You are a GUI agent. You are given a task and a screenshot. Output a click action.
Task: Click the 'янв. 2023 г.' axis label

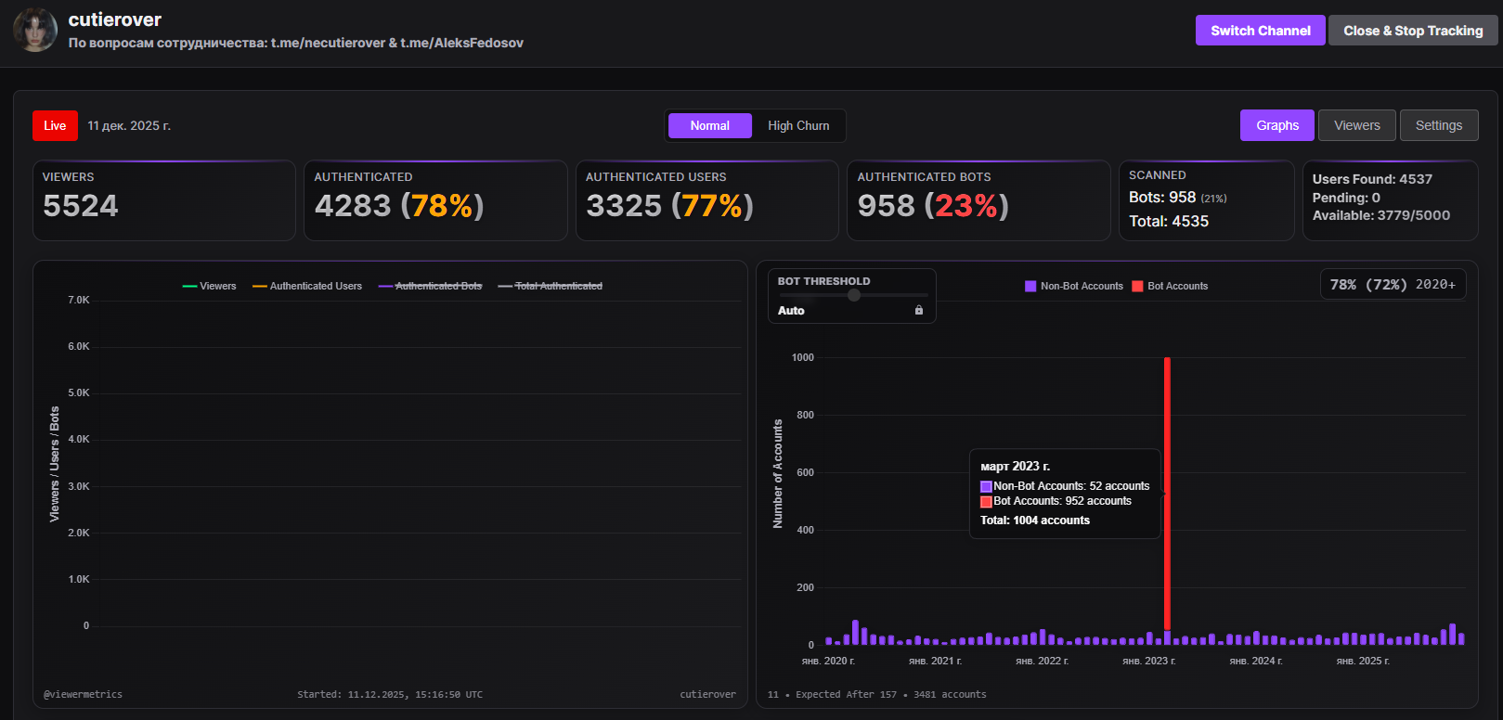(1149, 661)
